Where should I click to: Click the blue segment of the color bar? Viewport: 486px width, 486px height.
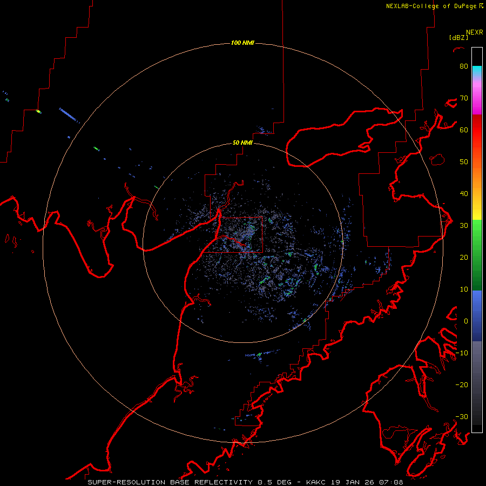point(477,315)
